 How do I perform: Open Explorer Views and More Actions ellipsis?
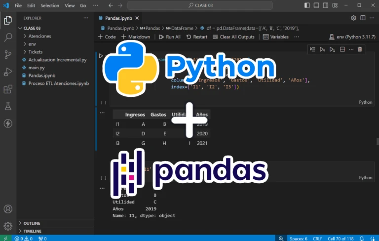point(86,18)
